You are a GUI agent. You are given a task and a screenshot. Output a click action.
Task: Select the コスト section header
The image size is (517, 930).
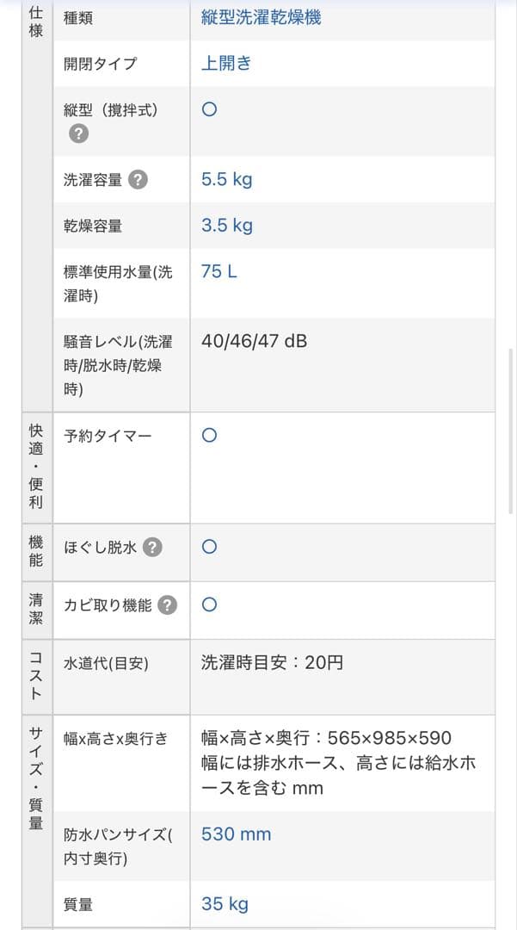(35, 676)
